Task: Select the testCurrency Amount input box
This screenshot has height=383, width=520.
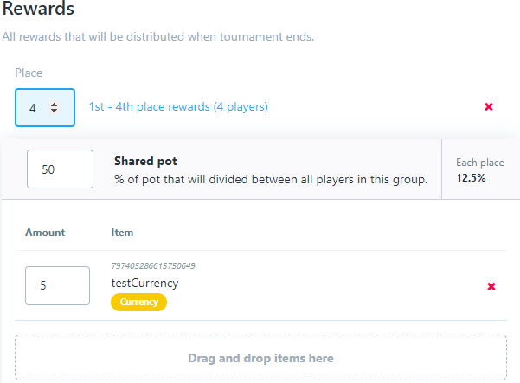Action: 57,285
